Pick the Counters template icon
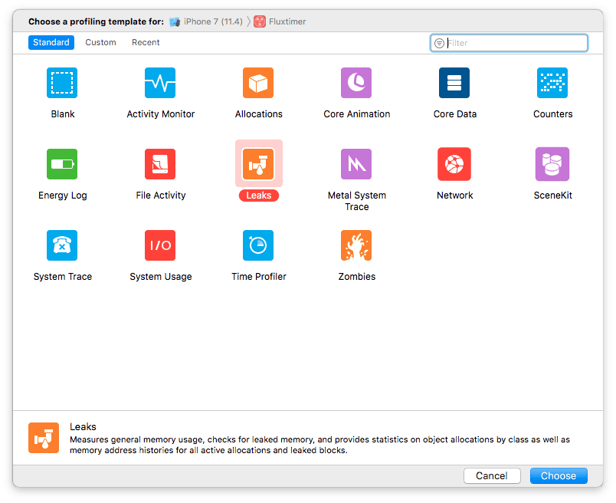This screenshot has height=503, width=616. point(552,82)
